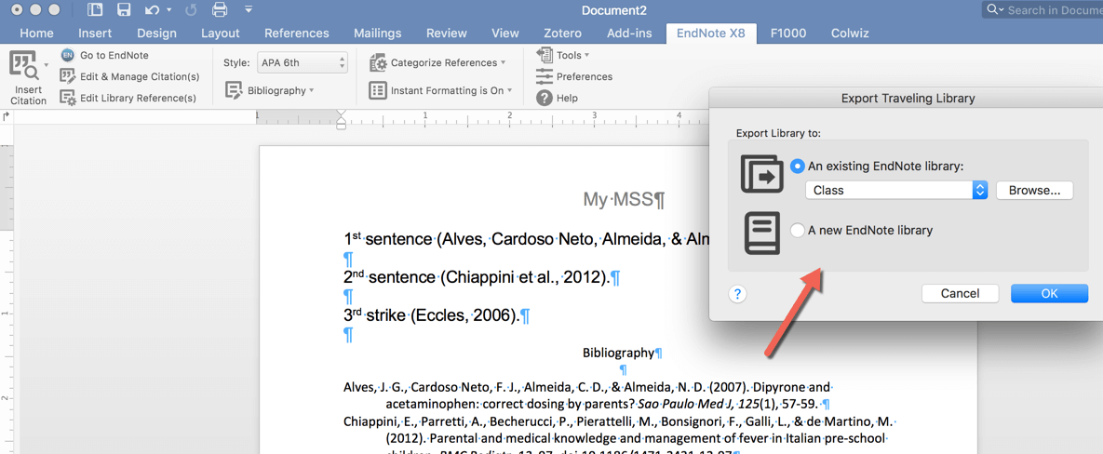Click the tab selector at ruler corner

pos(7,116)
